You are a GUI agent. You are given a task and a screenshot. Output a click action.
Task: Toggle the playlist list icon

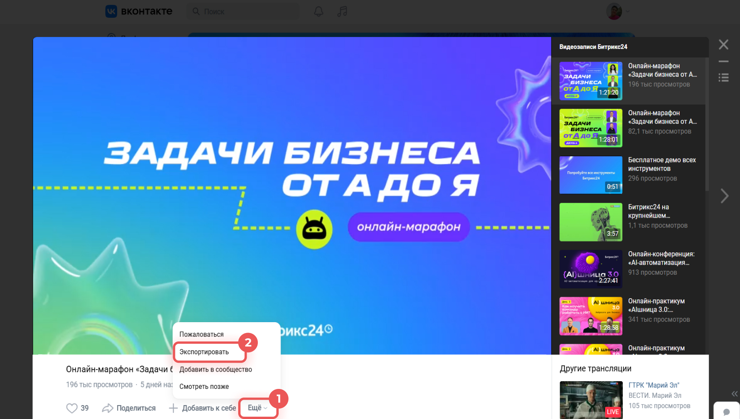tap(723, 78)
